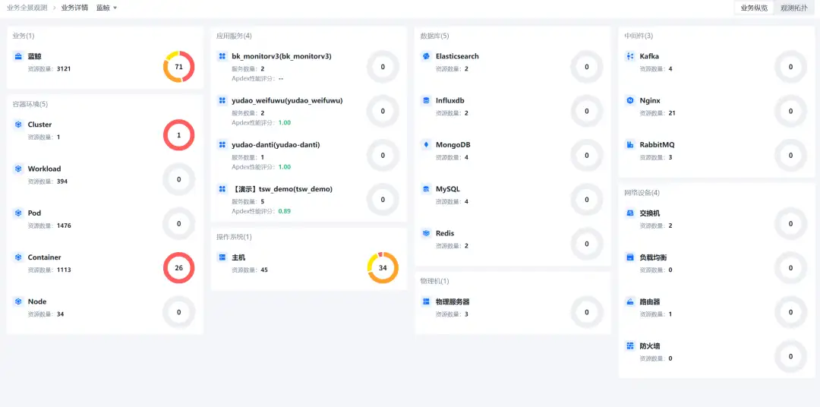This screenshot has height=407, width=820.
Task: Click the MySQL ring showing 0
Action: 587,199
